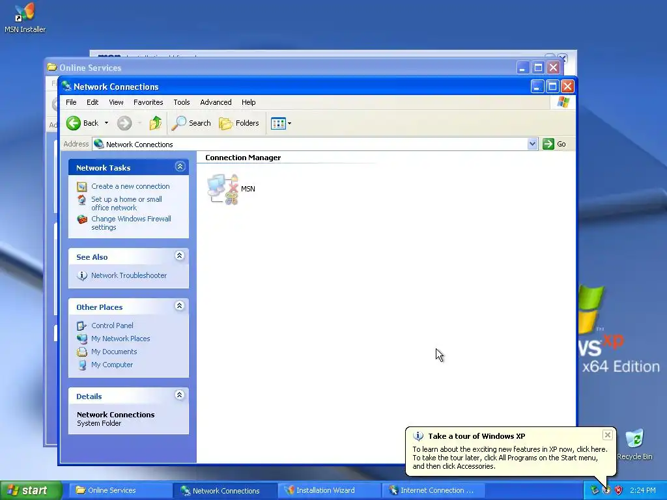Click Change Windows Firewall settings link
The image size is (667, 500).
131,223
